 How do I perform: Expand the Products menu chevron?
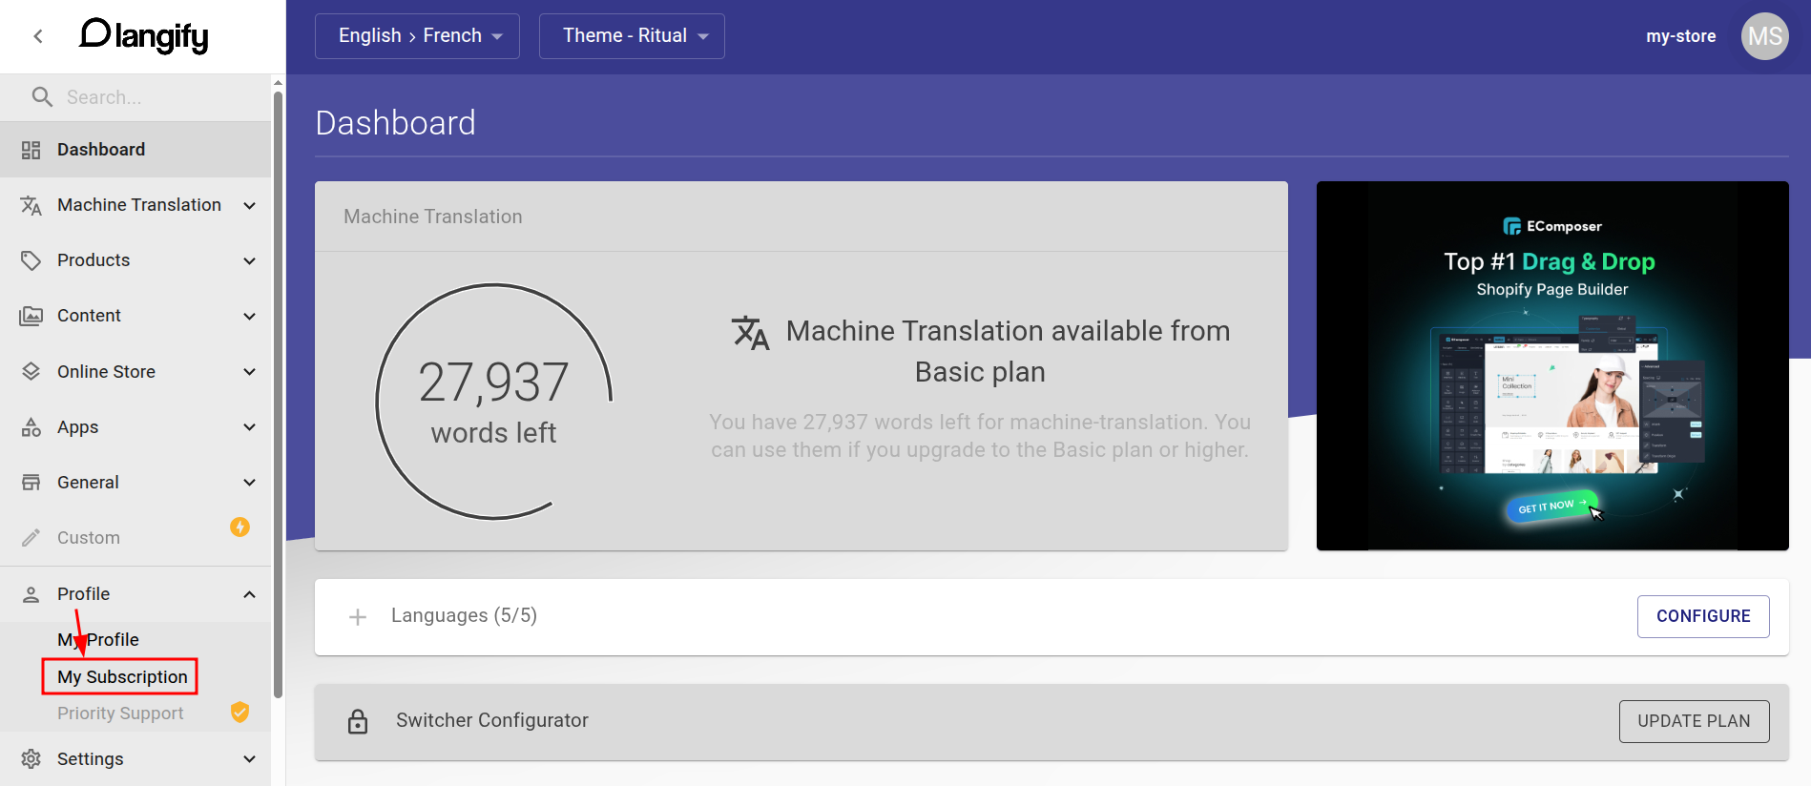[250, 260]
